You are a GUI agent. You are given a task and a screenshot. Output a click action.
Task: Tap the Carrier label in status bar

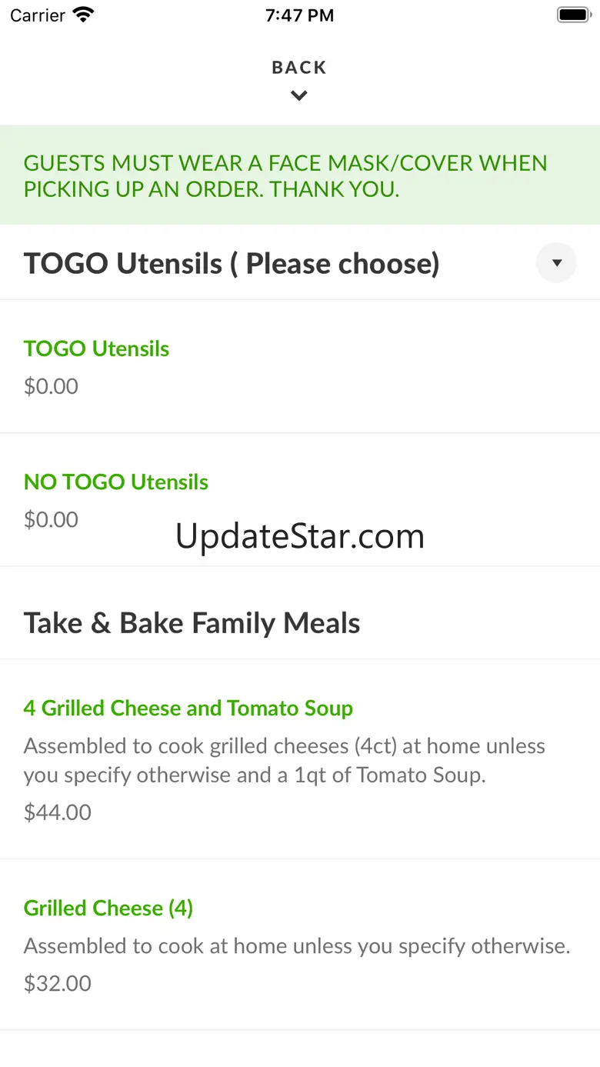(x=38, y=15)
